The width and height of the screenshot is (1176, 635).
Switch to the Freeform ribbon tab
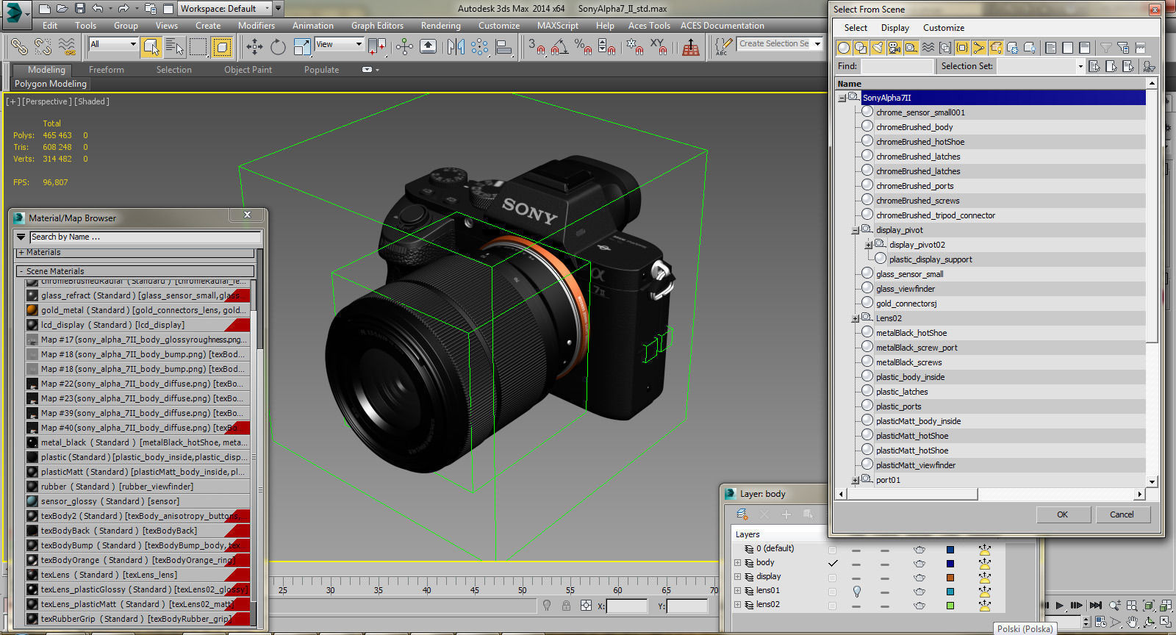[x=107, y=70]
